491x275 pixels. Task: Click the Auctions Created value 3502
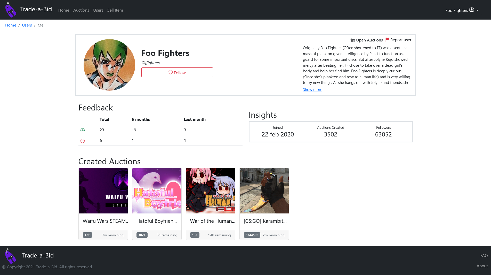point(331,134)
